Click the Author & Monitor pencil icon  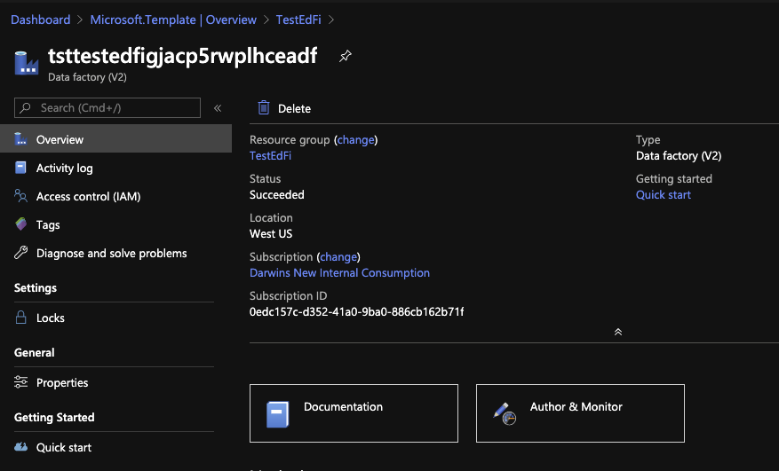point(505,413)
